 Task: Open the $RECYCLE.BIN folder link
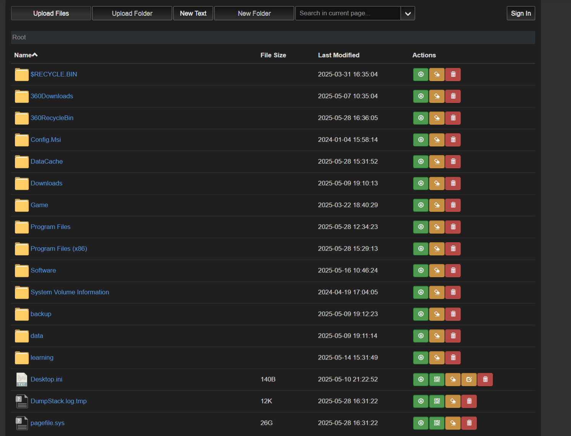(54, 75)
